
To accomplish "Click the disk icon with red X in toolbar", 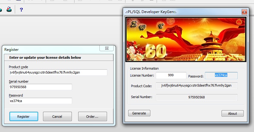I will click(9, 10).
